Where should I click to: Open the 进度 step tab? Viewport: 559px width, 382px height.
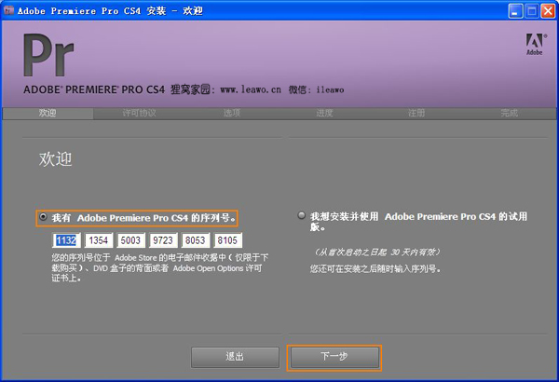coord(324,114)
